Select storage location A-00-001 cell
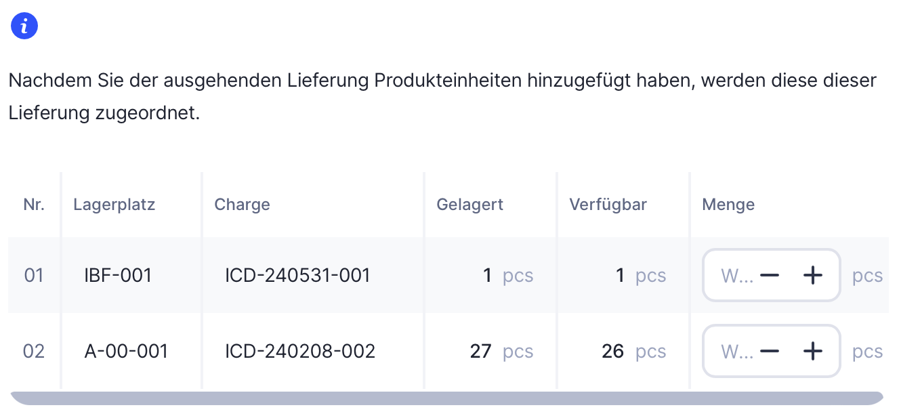The height and width of the screenshot is (416, 920). tap(126, 352)
